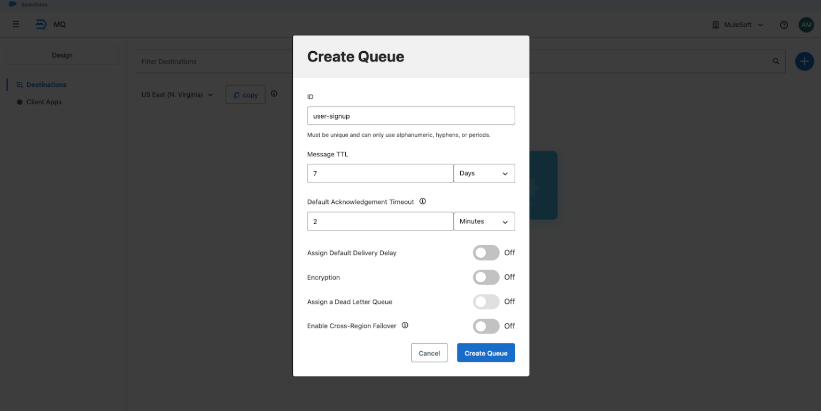The image size is (821, 411).
Task: Click the info icon next to copy button
Action: click(x=274, y=93)
